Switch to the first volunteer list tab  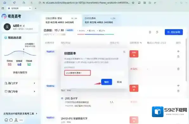pyautogui.click(x=62, y=20)
